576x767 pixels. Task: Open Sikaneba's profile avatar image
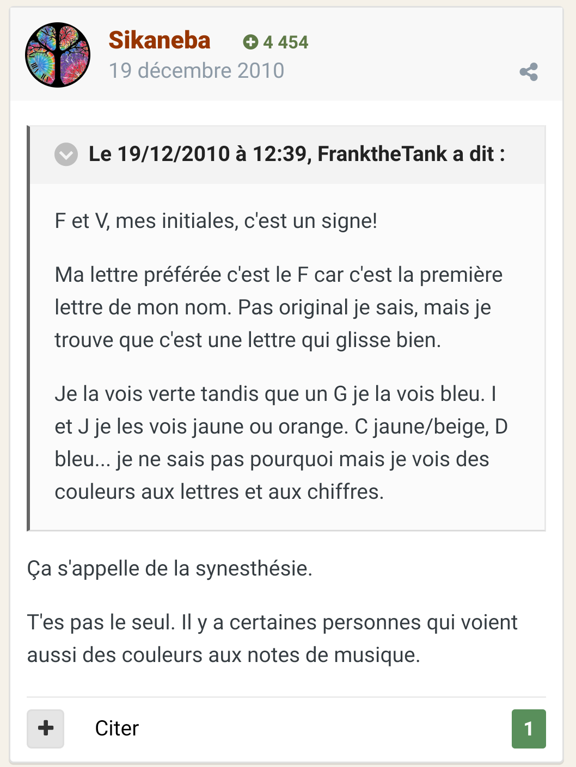[x=58, y=55]
